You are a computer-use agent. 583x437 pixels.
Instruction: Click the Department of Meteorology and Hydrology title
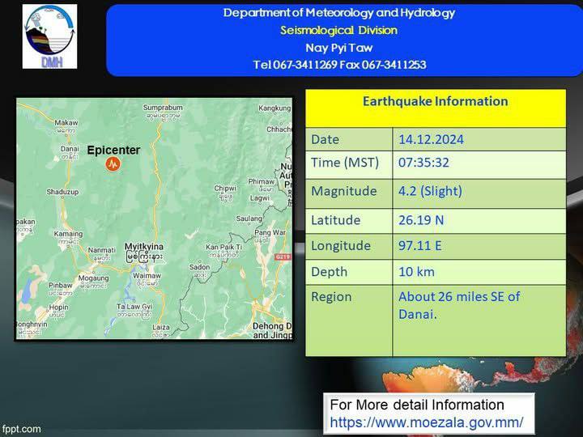coord(338,13)
